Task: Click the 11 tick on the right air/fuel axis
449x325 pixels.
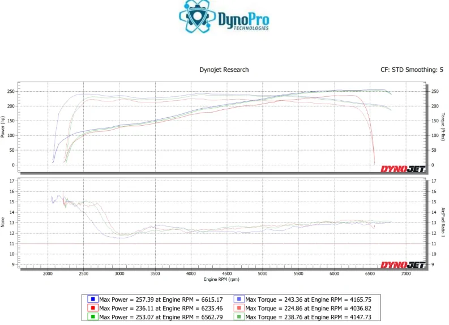Action: click(434, 243)
